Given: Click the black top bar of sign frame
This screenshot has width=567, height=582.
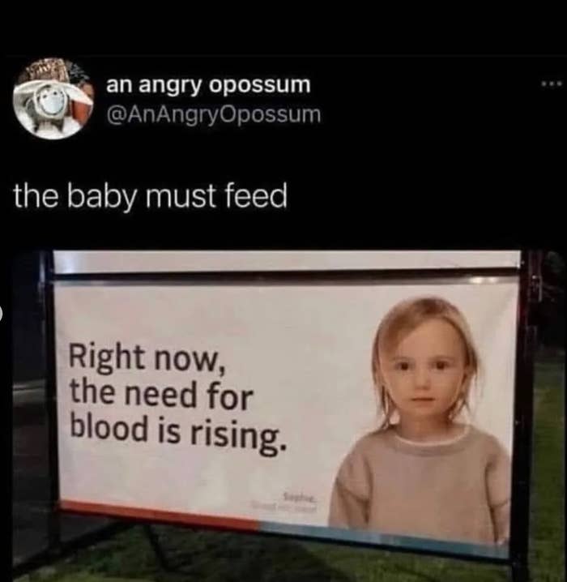Looking at the screenshot, I should (286, 274).
